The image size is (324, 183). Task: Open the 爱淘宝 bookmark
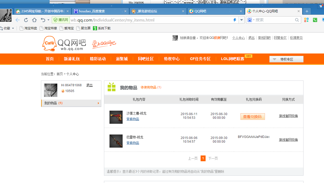pyautogui.click(x=67, y=28)
